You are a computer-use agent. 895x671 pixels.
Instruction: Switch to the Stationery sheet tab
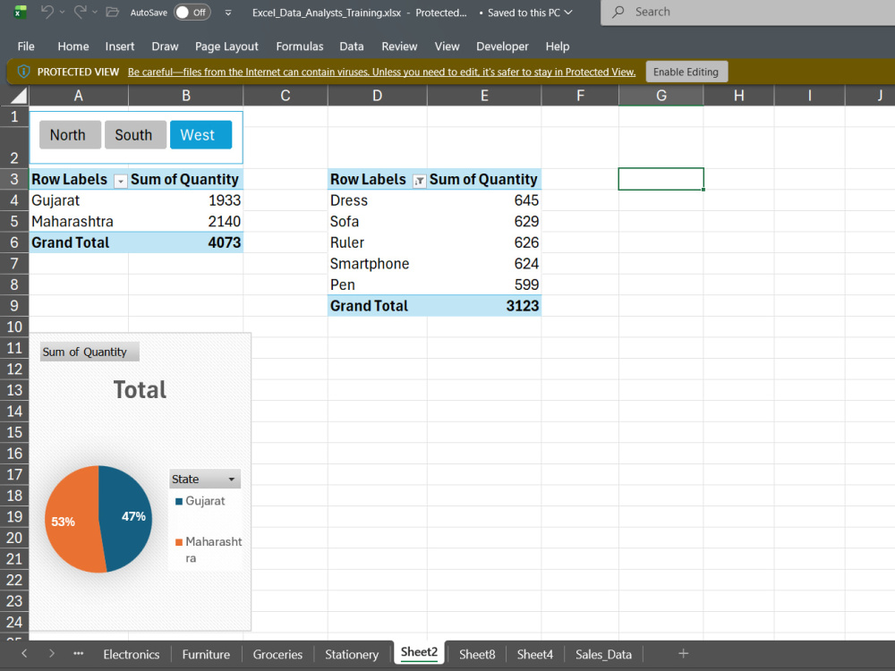pyautogui.click(x=352, y=655)
